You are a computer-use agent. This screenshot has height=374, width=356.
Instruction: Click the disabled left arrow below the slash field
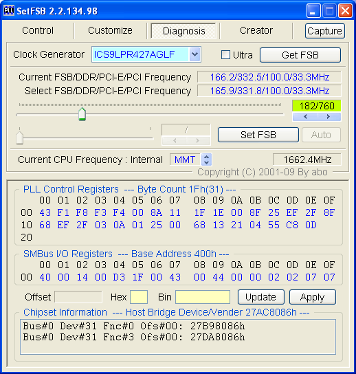[175, 140]
